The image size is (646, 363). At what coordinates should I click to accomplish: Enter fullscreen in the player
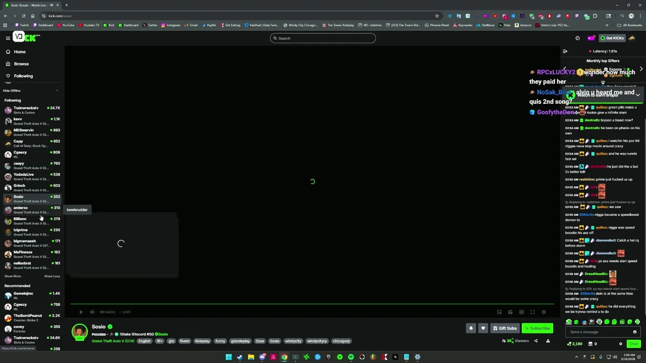point(532,312)
